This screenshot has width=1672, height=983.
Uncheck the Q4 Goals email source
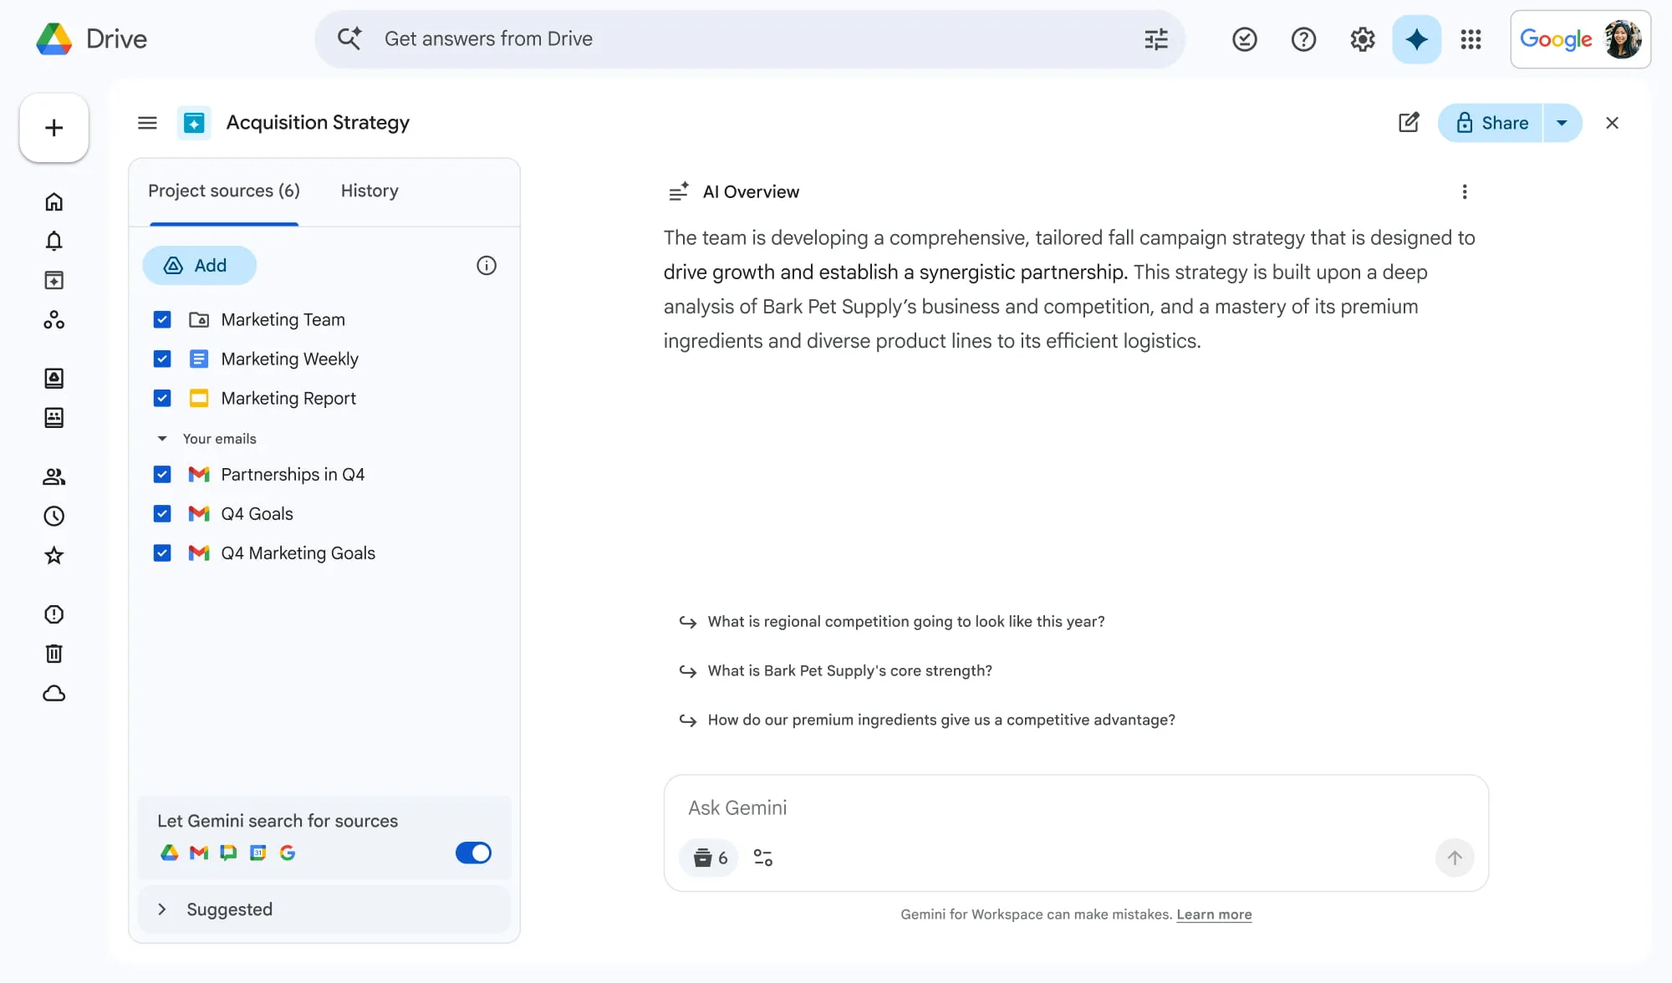click(x=162, y=513)
